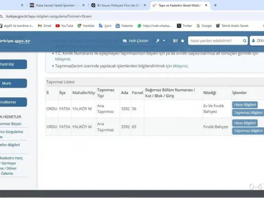Open the WhatsApp web bookmark

click(154, 26)
